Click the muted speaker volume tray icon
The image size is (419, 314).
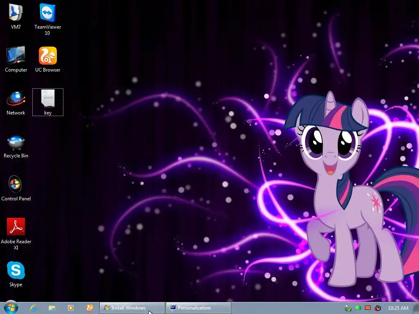(x=378, y=308)
